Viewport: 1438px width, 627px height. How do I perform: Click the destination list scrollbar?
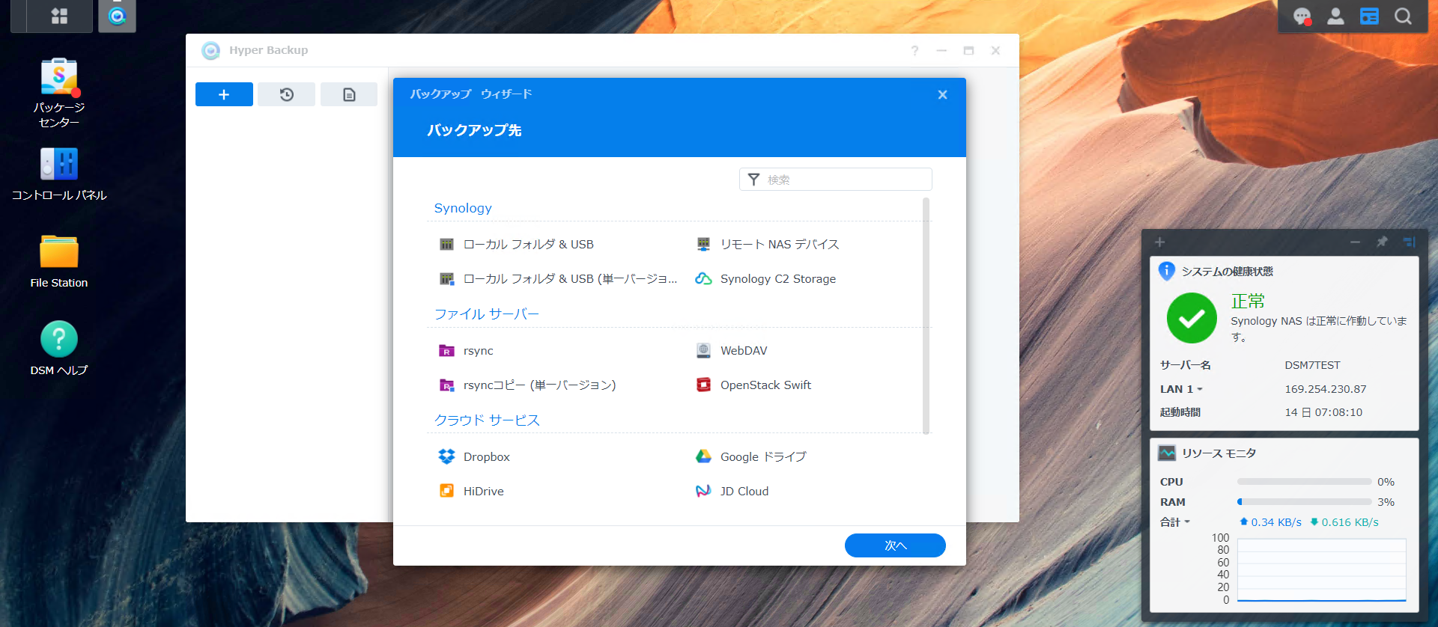click(x=926, y=316)
